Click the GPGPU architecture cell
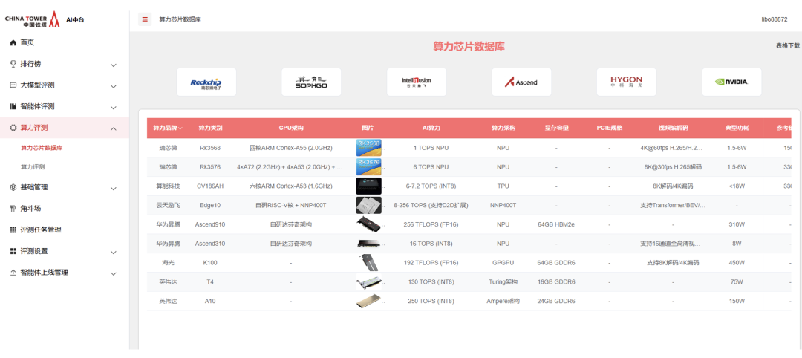Image resolution: width=802 pixels, height=358 pixels. point(503,263)
